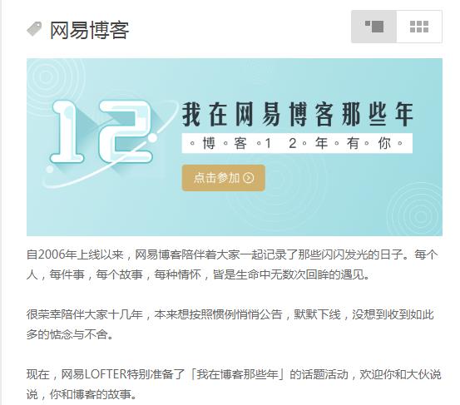Switch to the grid view layout
The height and width of the screenshot is (405, 460).
coord(419,27)
